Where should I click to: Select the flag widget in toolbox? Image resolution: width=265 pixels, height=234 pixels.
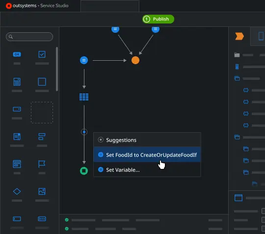(x=42, y=164)
